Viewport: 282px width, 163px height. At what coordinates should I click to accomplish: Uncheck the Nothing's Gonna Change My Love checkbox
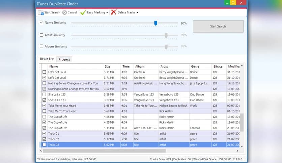pyautogui.click(x=44, y=89)
